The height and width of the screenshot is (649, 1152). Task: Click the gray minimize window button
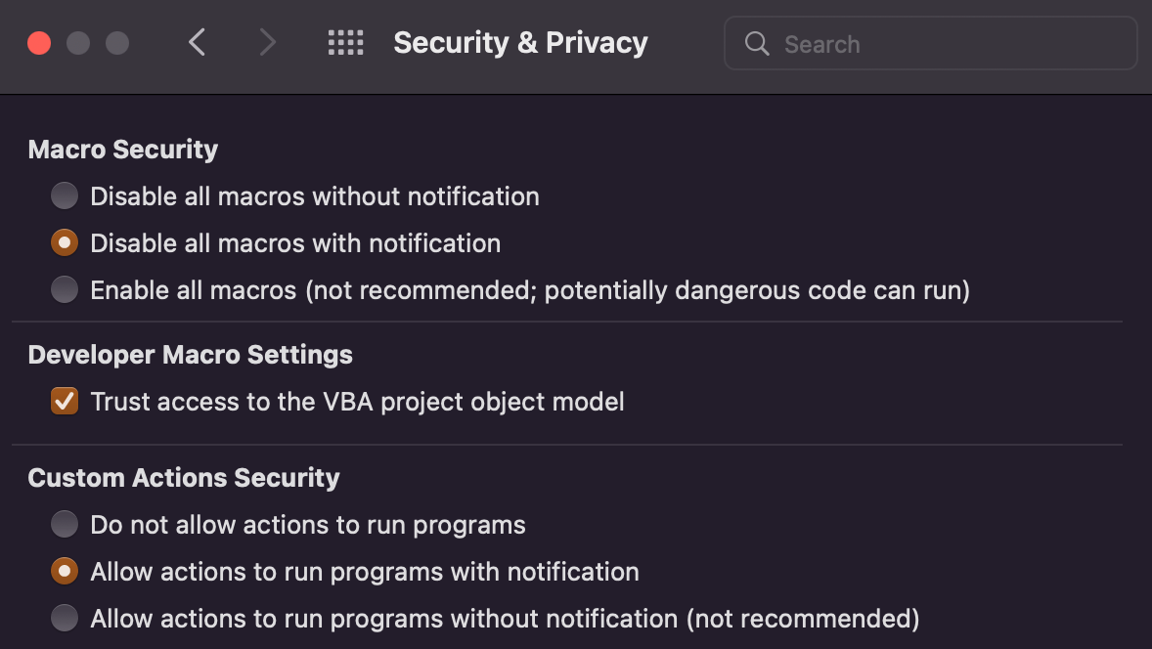[78, 43]
